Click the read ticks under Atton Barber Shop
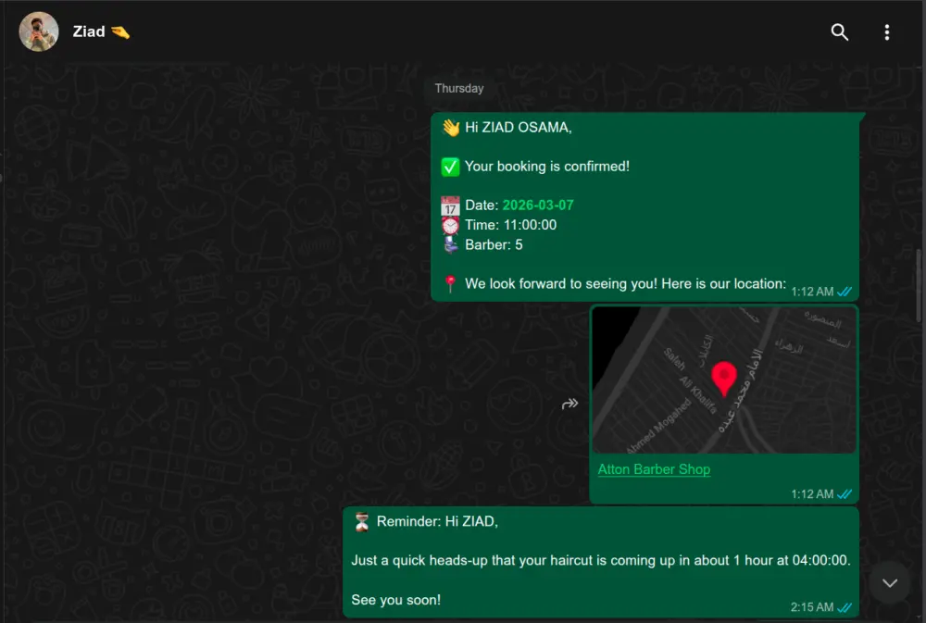The image size is (926, 623). [x=845, y=494]
